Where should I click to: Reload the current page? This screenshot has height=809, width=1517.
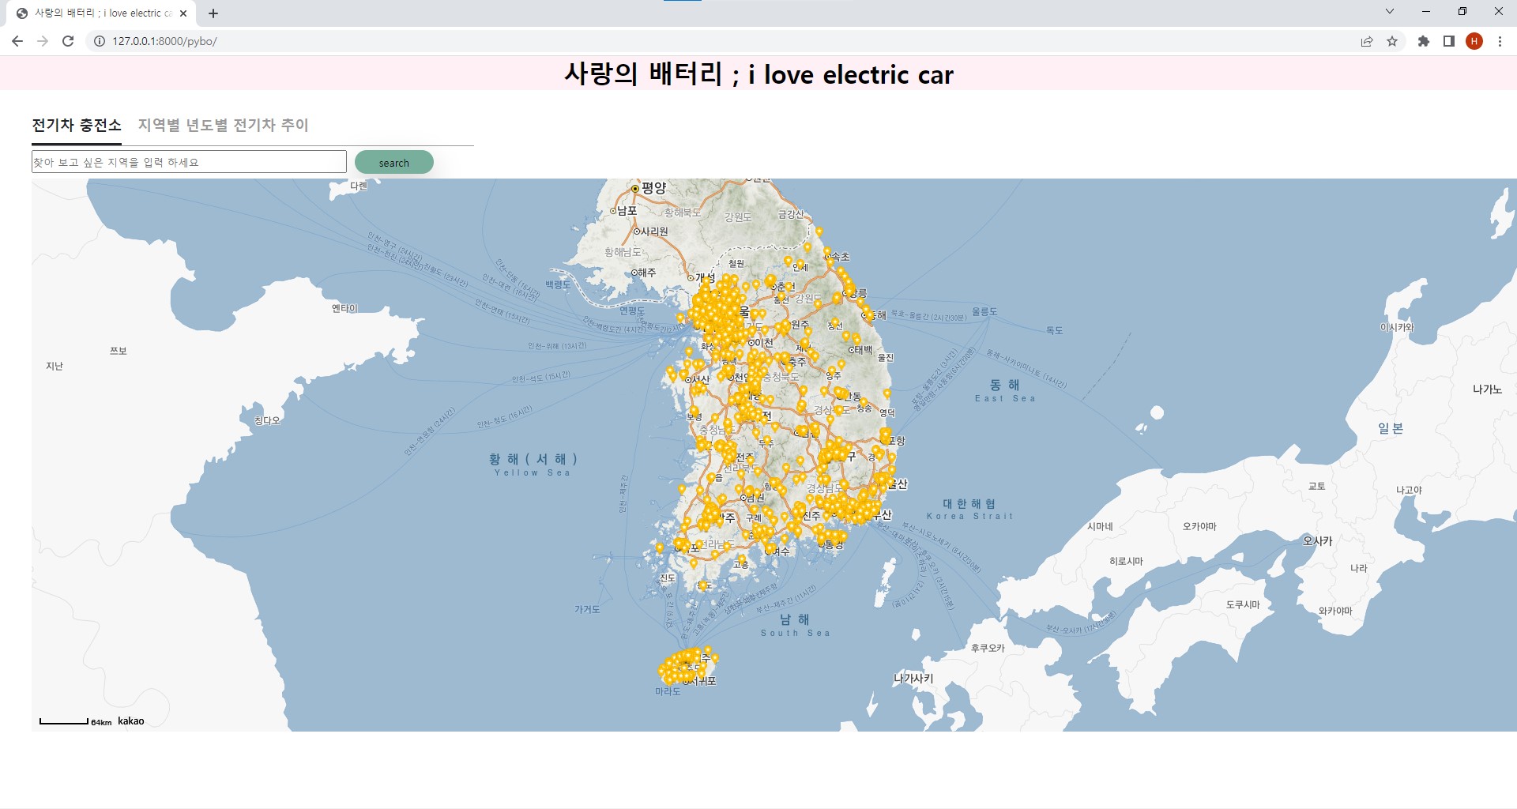68,41
